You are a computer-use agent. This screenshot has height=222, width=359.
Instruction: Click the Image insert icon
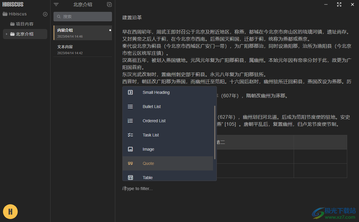130,149
